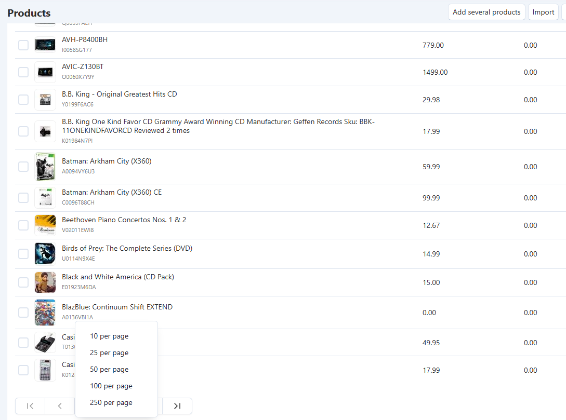This screenshot has width=566, height=420.
Task: Open Black and White America (CD Pack)
Action: coord(118,277)
